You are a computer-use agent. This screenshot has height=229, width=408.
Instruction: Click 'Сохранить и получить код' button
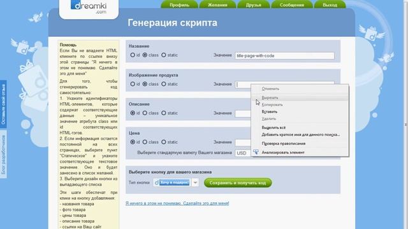238,183
